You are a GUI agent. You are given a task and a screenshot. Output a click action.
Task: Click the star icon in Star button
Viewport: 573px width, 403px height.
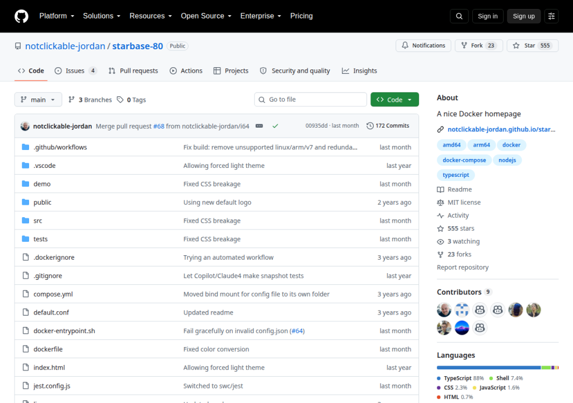coord(516,46)
